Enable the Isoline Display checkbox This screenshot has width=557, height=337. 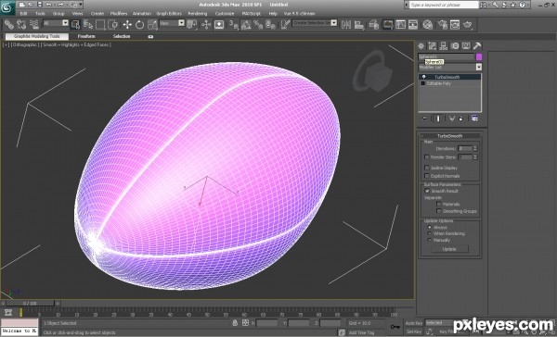click(x=427, y=168)
